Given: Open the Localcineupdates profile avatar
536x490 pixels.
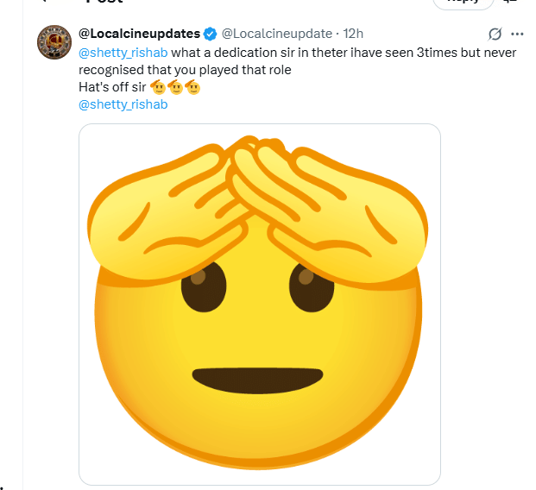Looking at the screenshot, I should [x=54, y=42].
